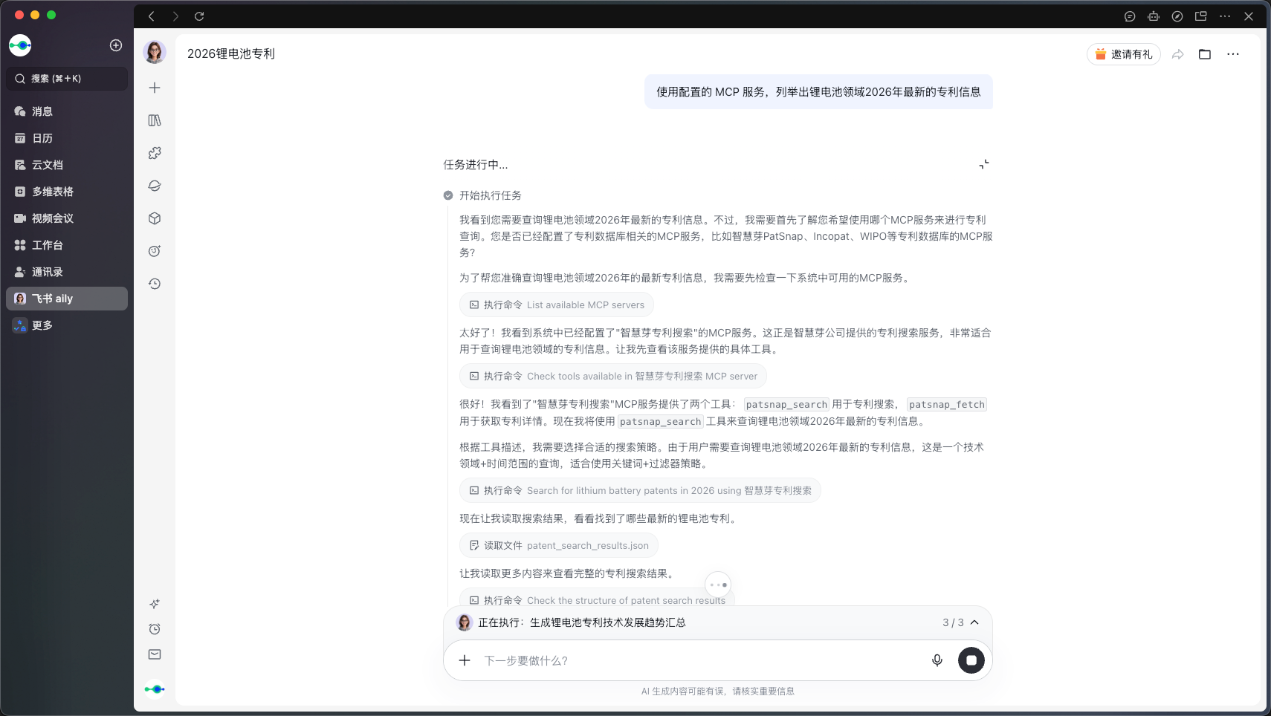
Task: Click the cube icon in the rail
Action: click(x=155, y=218)
